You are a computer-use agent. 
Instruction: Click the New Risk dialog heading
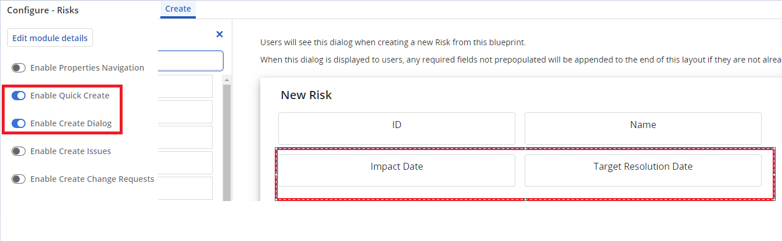coord(306,95)
